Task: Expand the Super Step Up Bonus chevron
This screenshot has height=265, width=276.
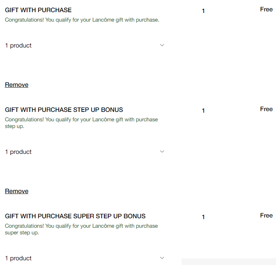Action: pos(162,258)
